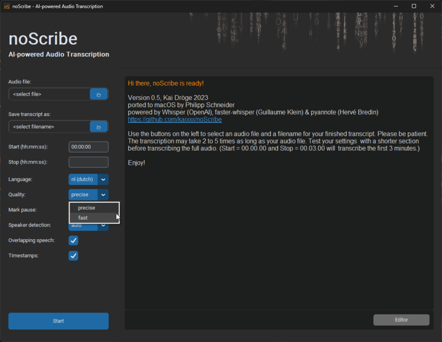Click the Start time field showing 00:00:00
This screenshot has height=342, width=442.
(x=88, y=147)
